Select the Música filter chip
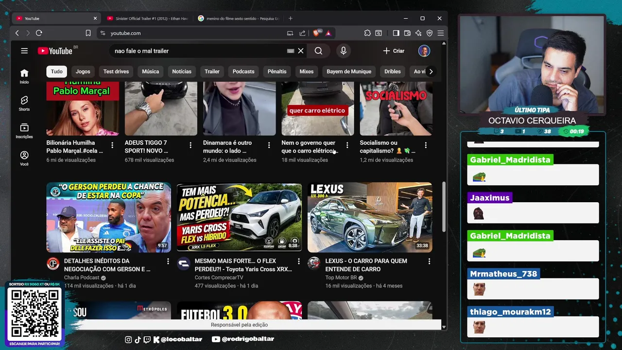622x350 pixels. tap(151, 71)
